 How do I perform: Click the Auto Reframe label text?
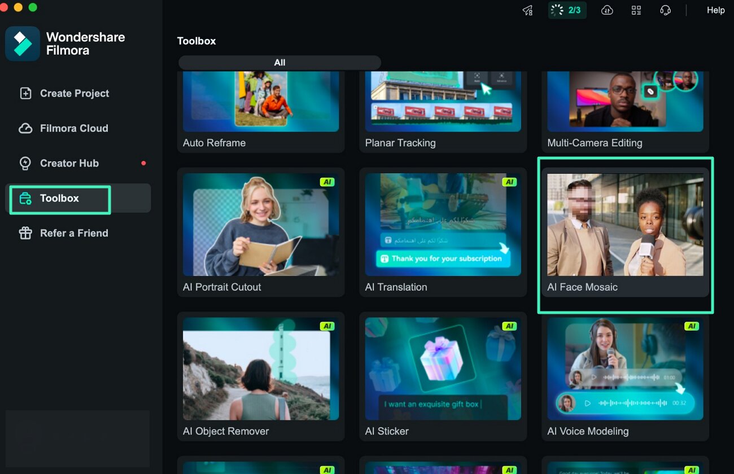(214, 143)
